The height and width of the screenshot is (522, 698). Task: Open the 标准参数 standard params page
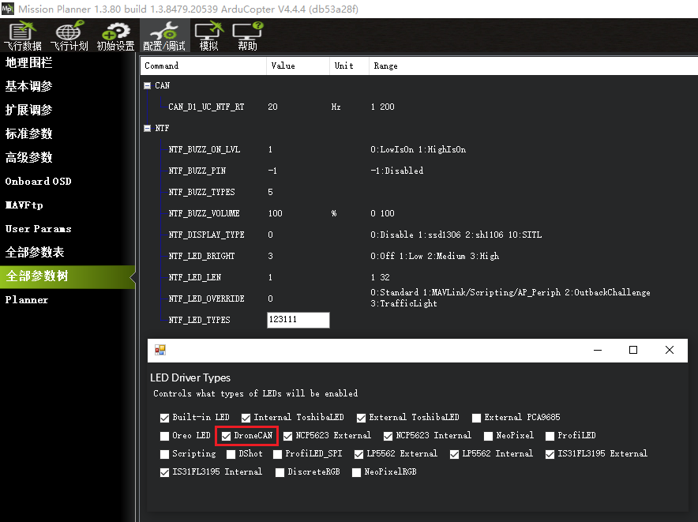[x=28, y=133]
